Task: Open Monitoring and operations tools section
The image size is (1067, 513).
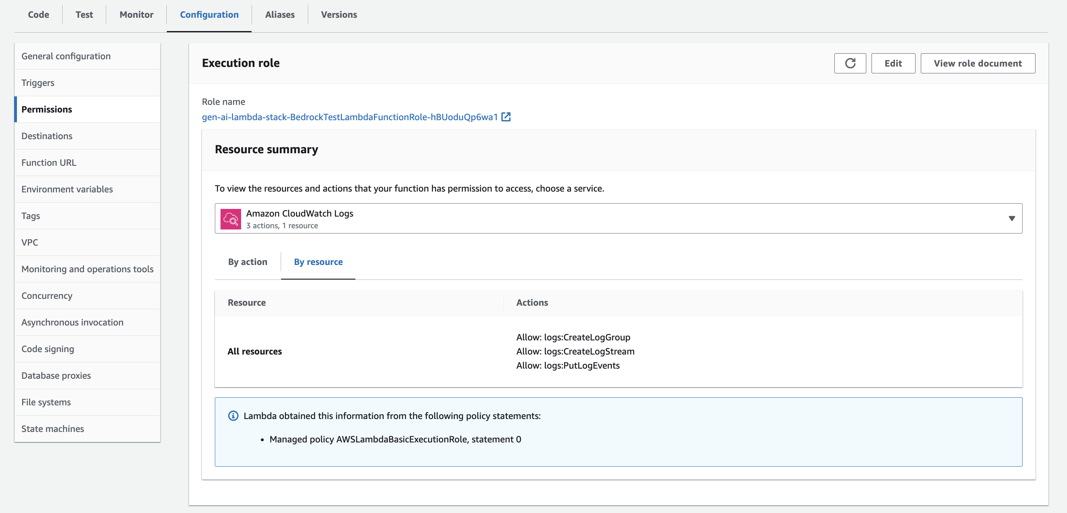Action: [87, 269]
